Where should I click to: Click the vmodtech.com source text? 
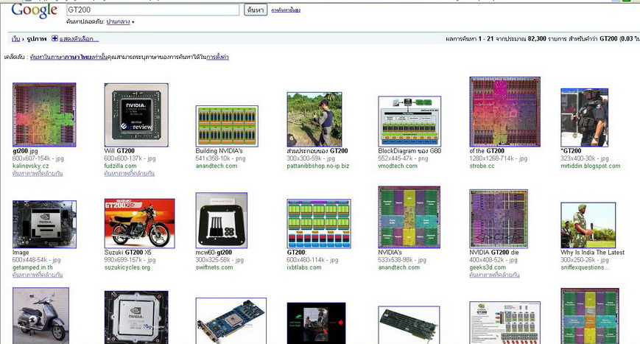point(398,166)
